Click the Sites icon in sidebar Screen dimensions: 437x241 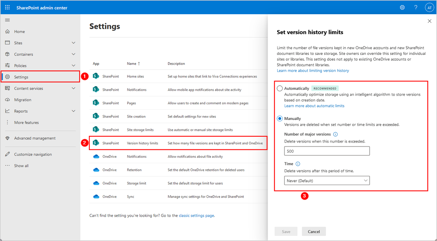click(x=7, y=43)
